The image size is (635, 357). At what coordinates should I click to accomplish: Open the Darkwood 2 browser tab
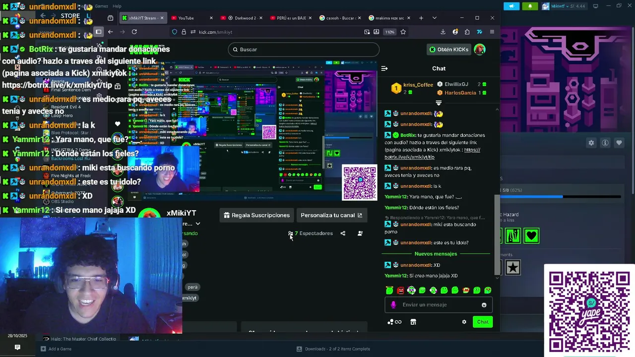point(241,18)
